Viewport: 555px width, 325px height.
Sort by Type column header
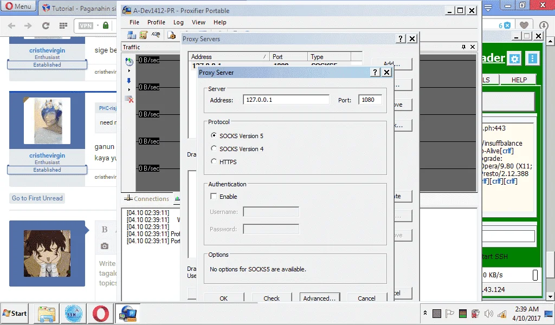coord(329,56)
